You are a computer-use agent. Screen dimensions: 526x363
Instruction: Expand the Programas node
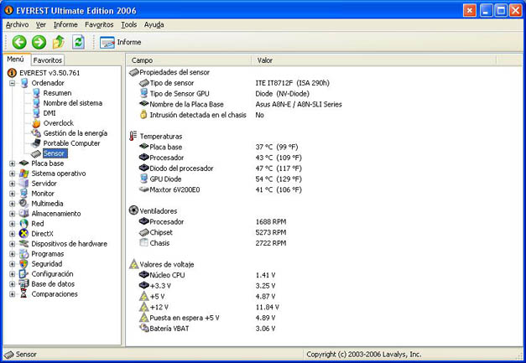coord(12,254)
